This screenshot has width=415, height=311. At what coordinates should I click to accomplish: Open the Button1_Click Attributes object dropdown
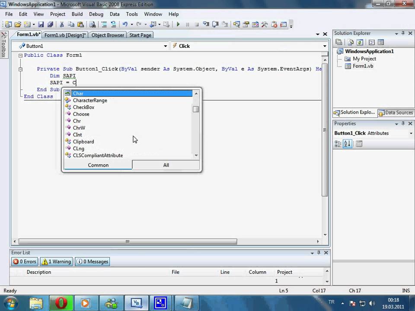411,133
